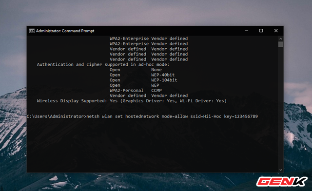
Task: Maximize the Command Prompt window
Action: pos(261,31)
